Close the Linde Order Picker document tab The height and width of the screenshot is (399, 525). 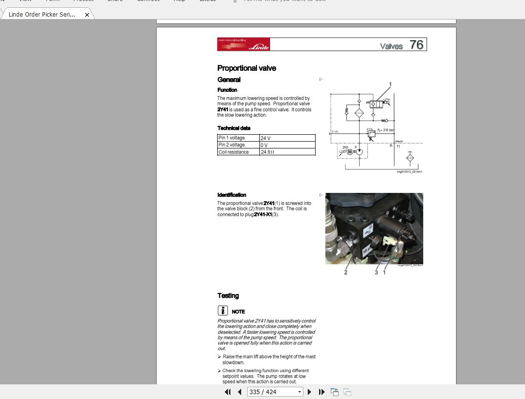coord(87,15)
